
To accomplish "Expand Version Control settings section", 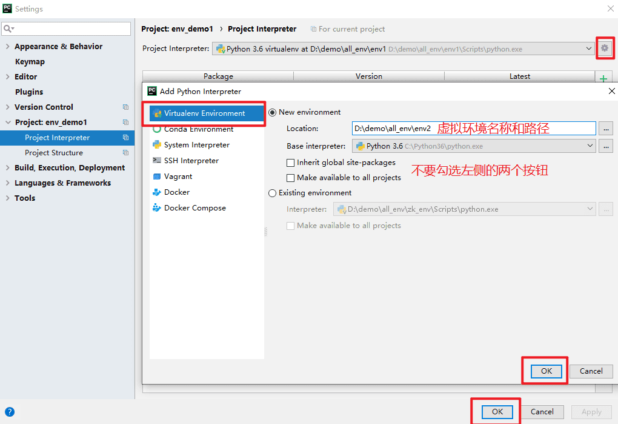I will tap(7, 107).
